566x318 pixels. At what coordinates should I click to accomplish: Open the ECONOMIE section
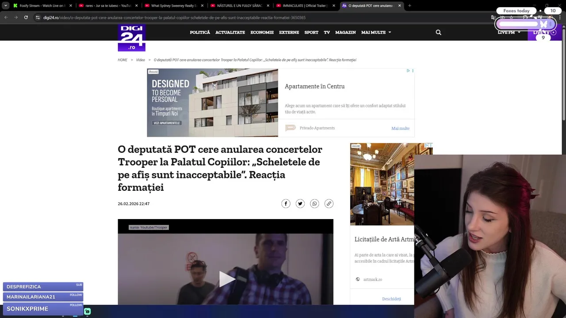(x=262, y=32)
